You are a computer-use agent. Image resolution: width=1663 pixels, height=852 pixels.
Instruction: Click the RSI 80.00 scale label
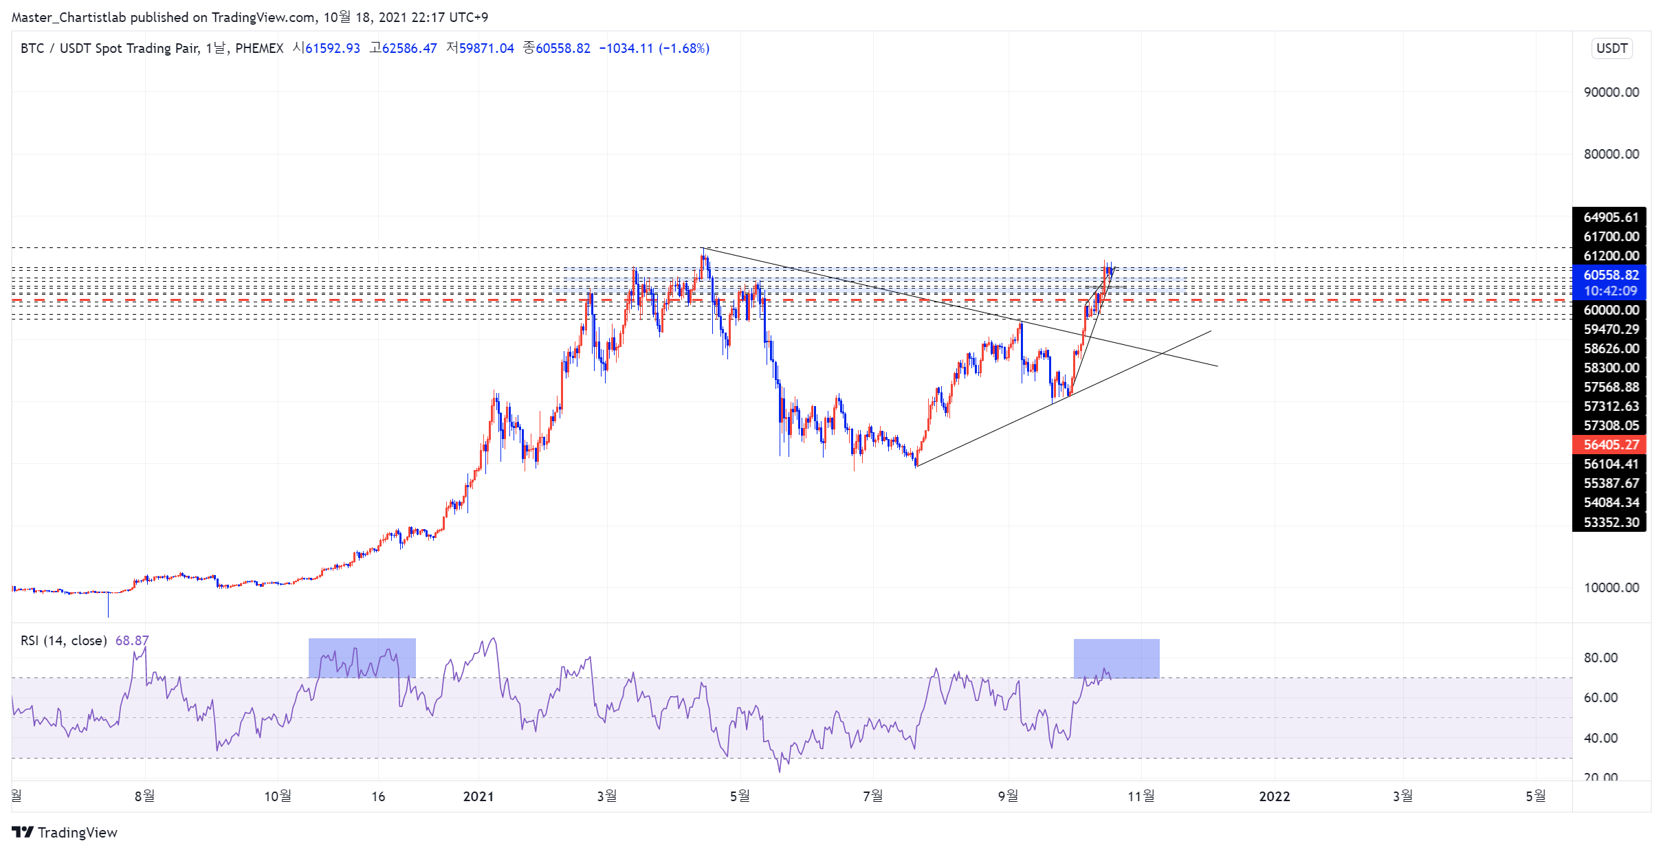[x=1600, y=658]
